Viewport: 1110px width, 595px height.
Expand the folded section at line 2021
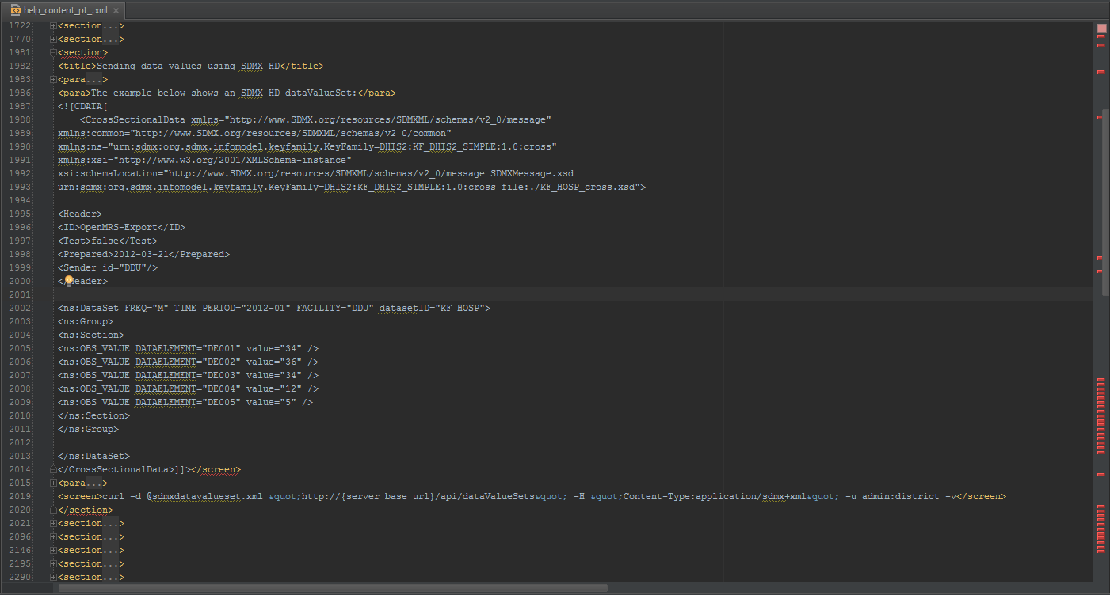click(x=53, y=523)
